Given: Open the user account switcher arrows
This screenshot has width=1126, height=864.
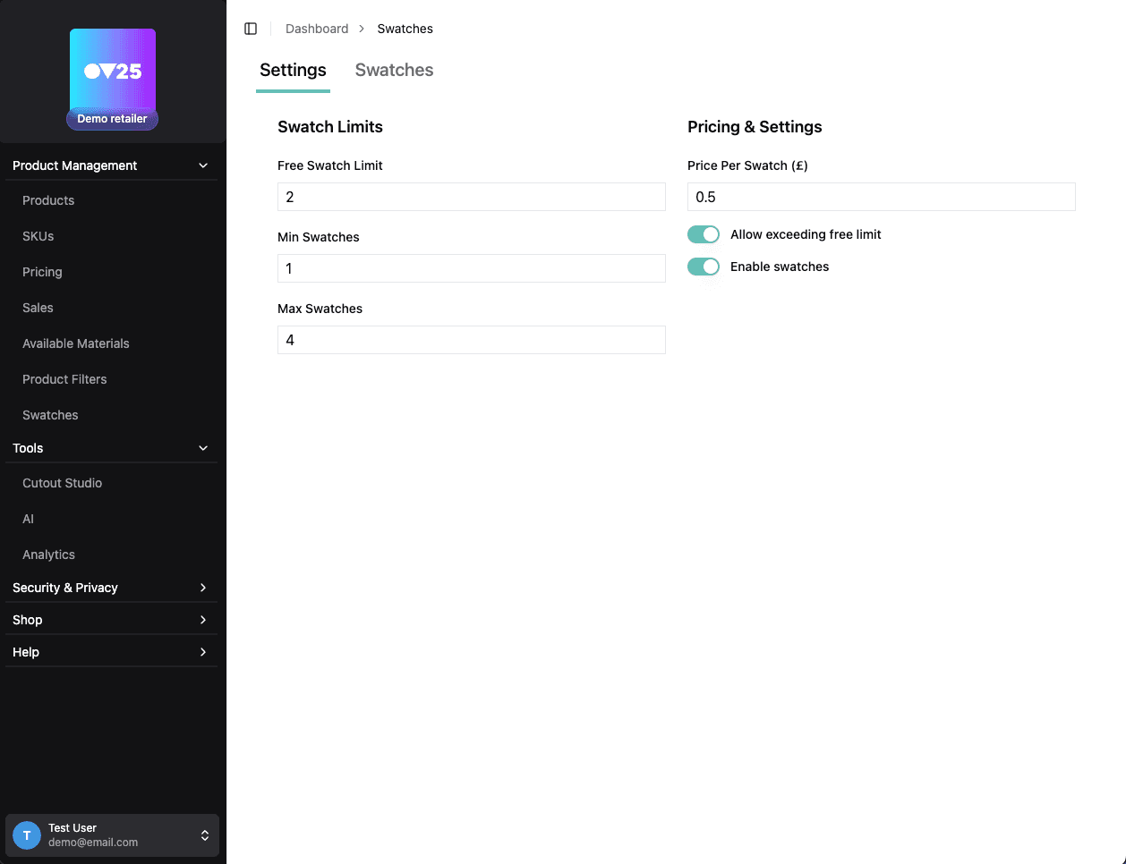Looking at the screenshot, I should click(205, 835).
